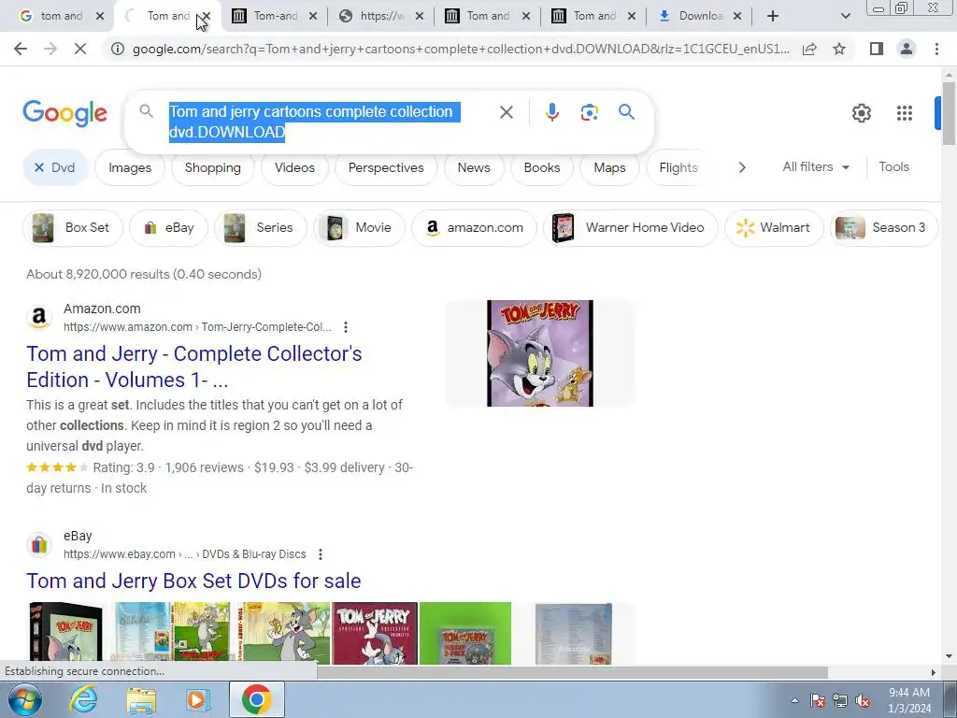Launch Internet Explorer from taskbar

pyautogui.click(x=83, y=699)
